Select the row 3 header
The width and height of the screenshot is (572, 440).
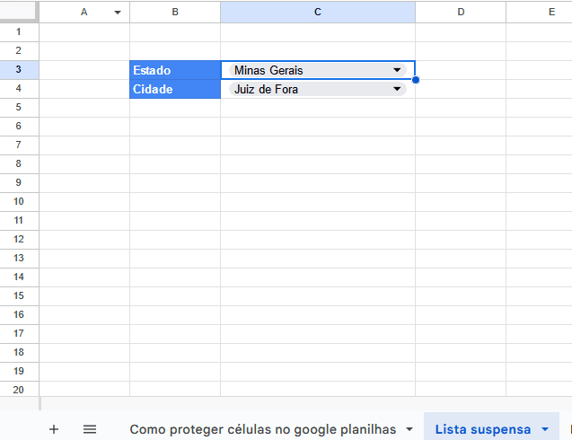pyautogui.click(x=19, y=70)
